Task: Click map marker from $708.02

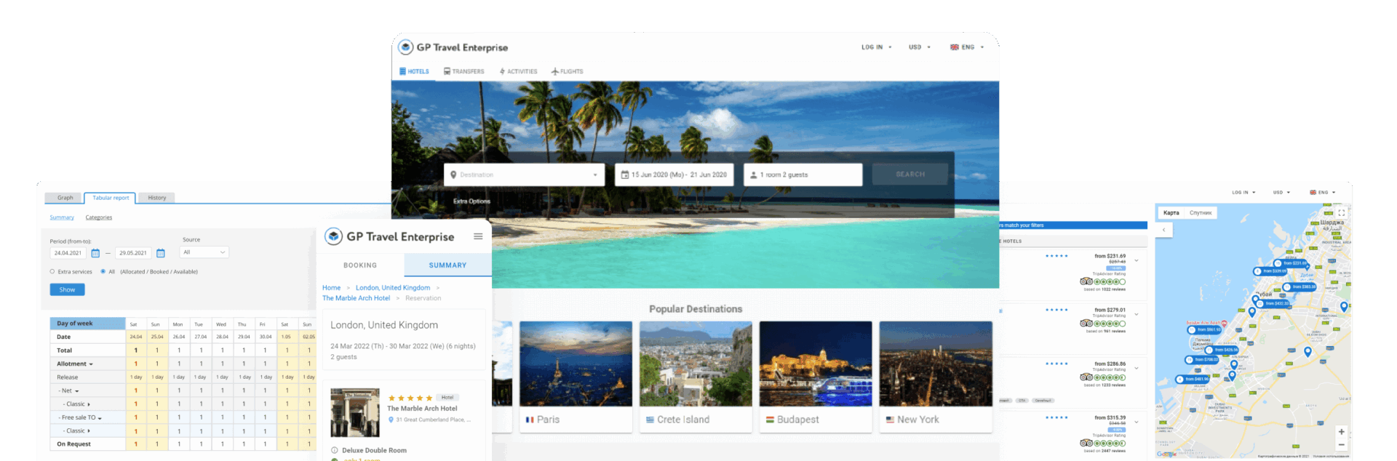Action: click(x=1202, y=359)
